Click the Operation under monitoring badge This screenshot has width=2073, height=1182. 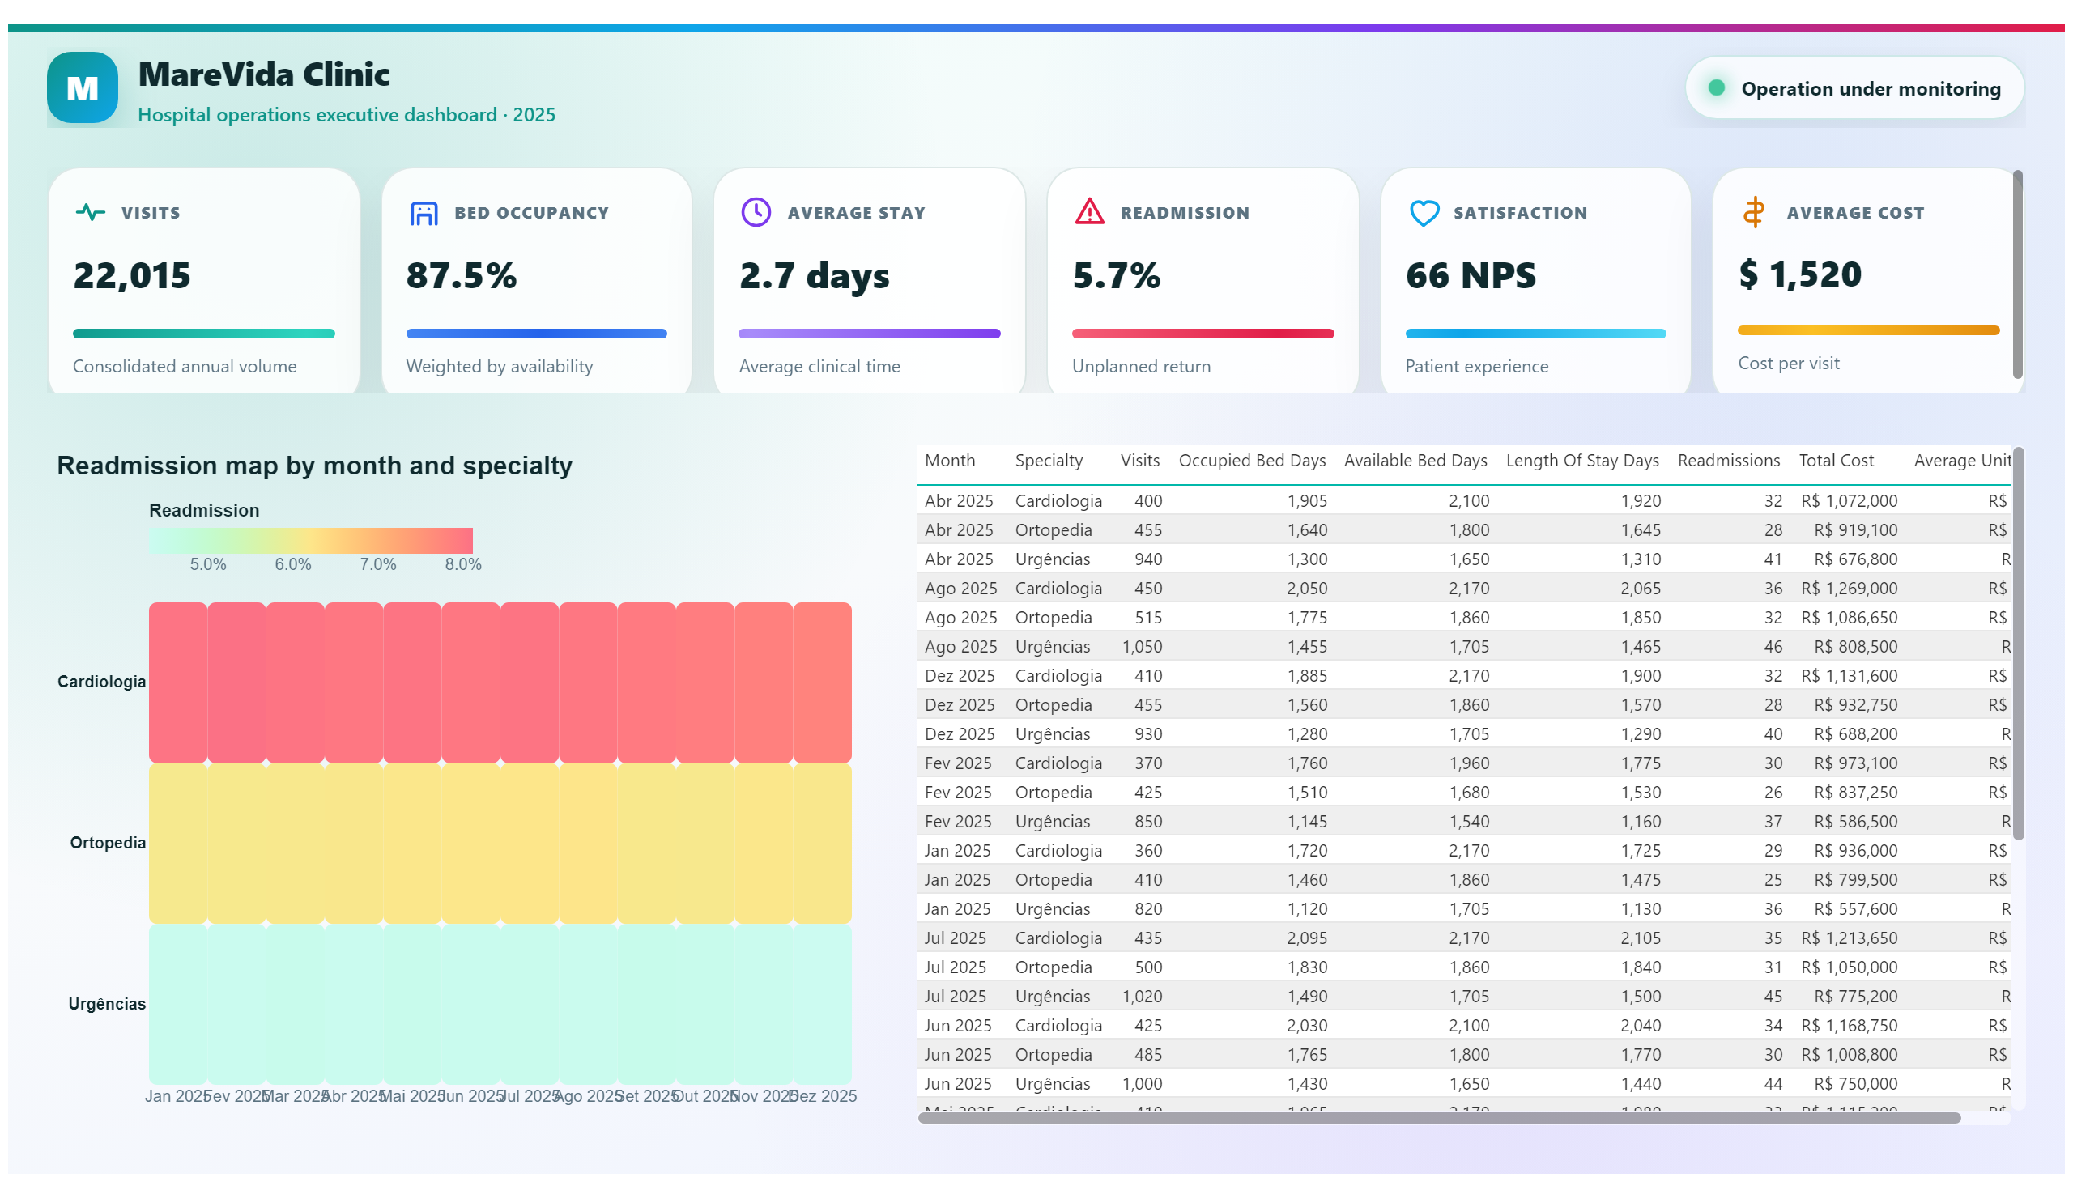click(x=1854, y=87)
